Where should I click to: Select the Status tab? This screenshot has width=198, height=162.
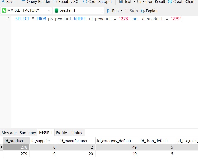(77, 133)
